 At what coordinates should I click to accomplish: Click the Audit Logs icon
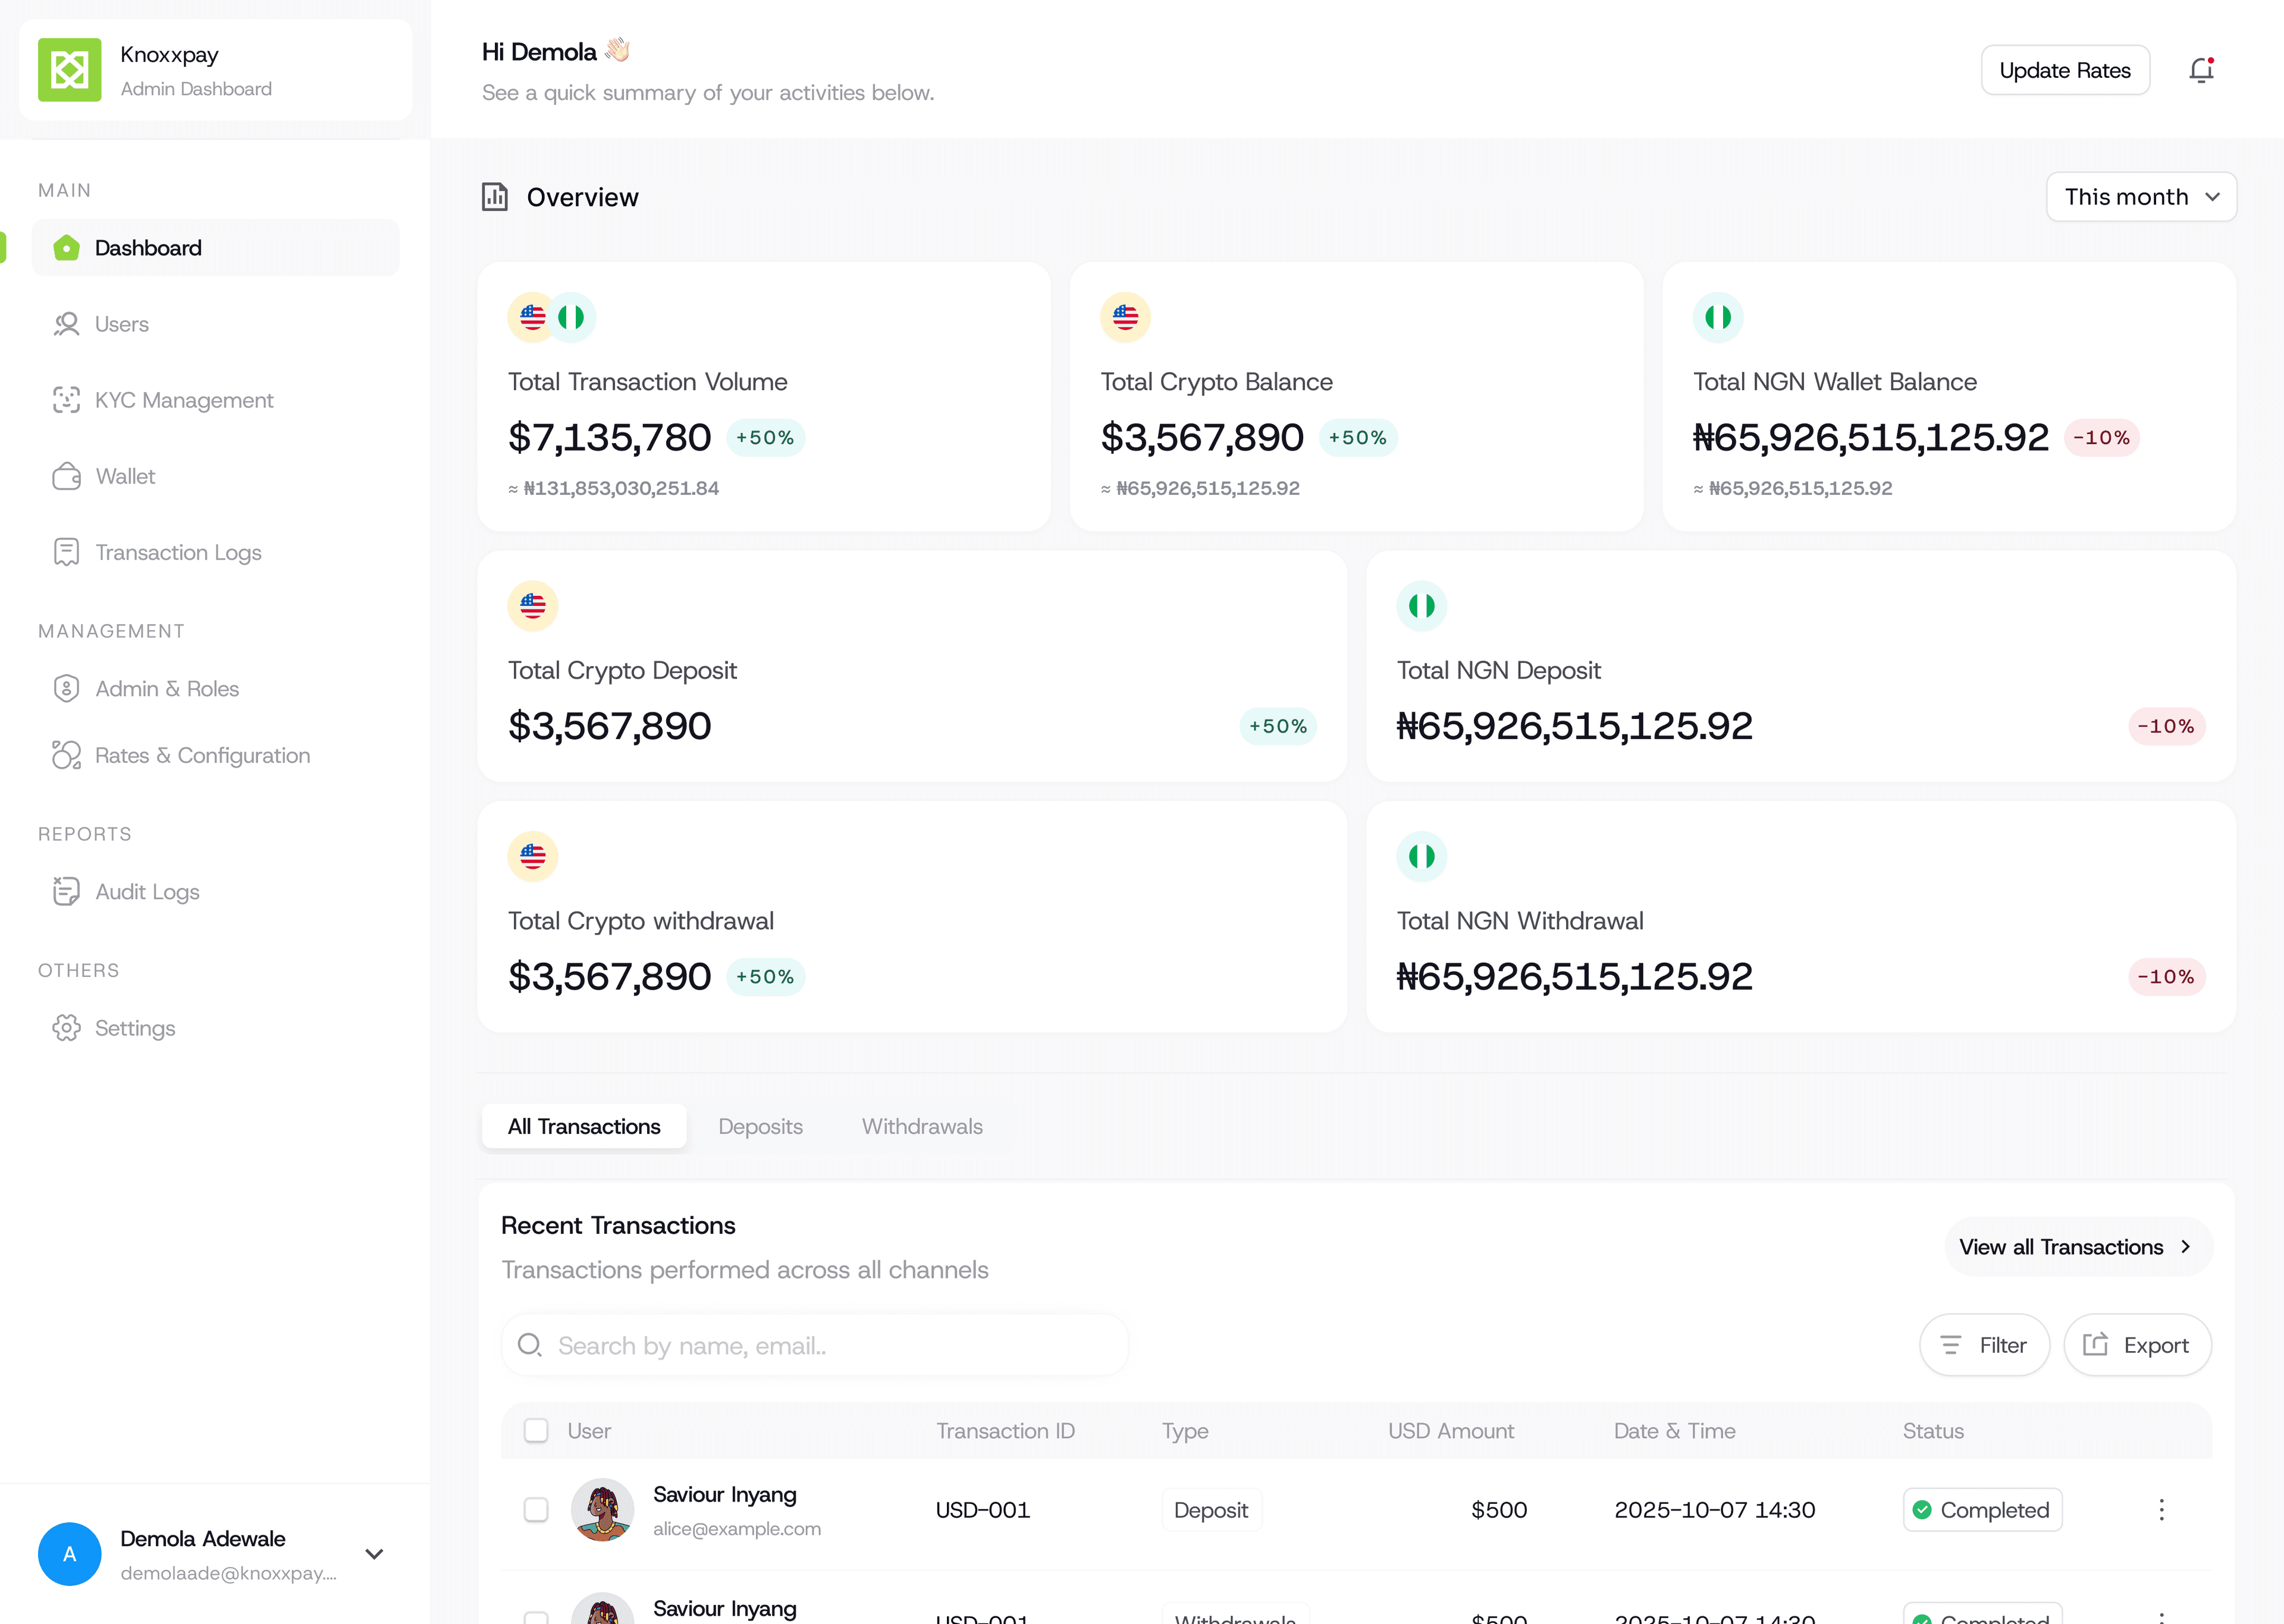pyautogui.click(x=66, y=891)
